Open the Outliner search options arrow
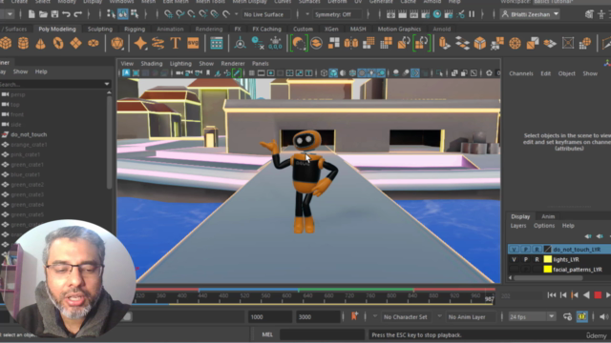Screen dimensions: 611x343 tap(107, 84)
